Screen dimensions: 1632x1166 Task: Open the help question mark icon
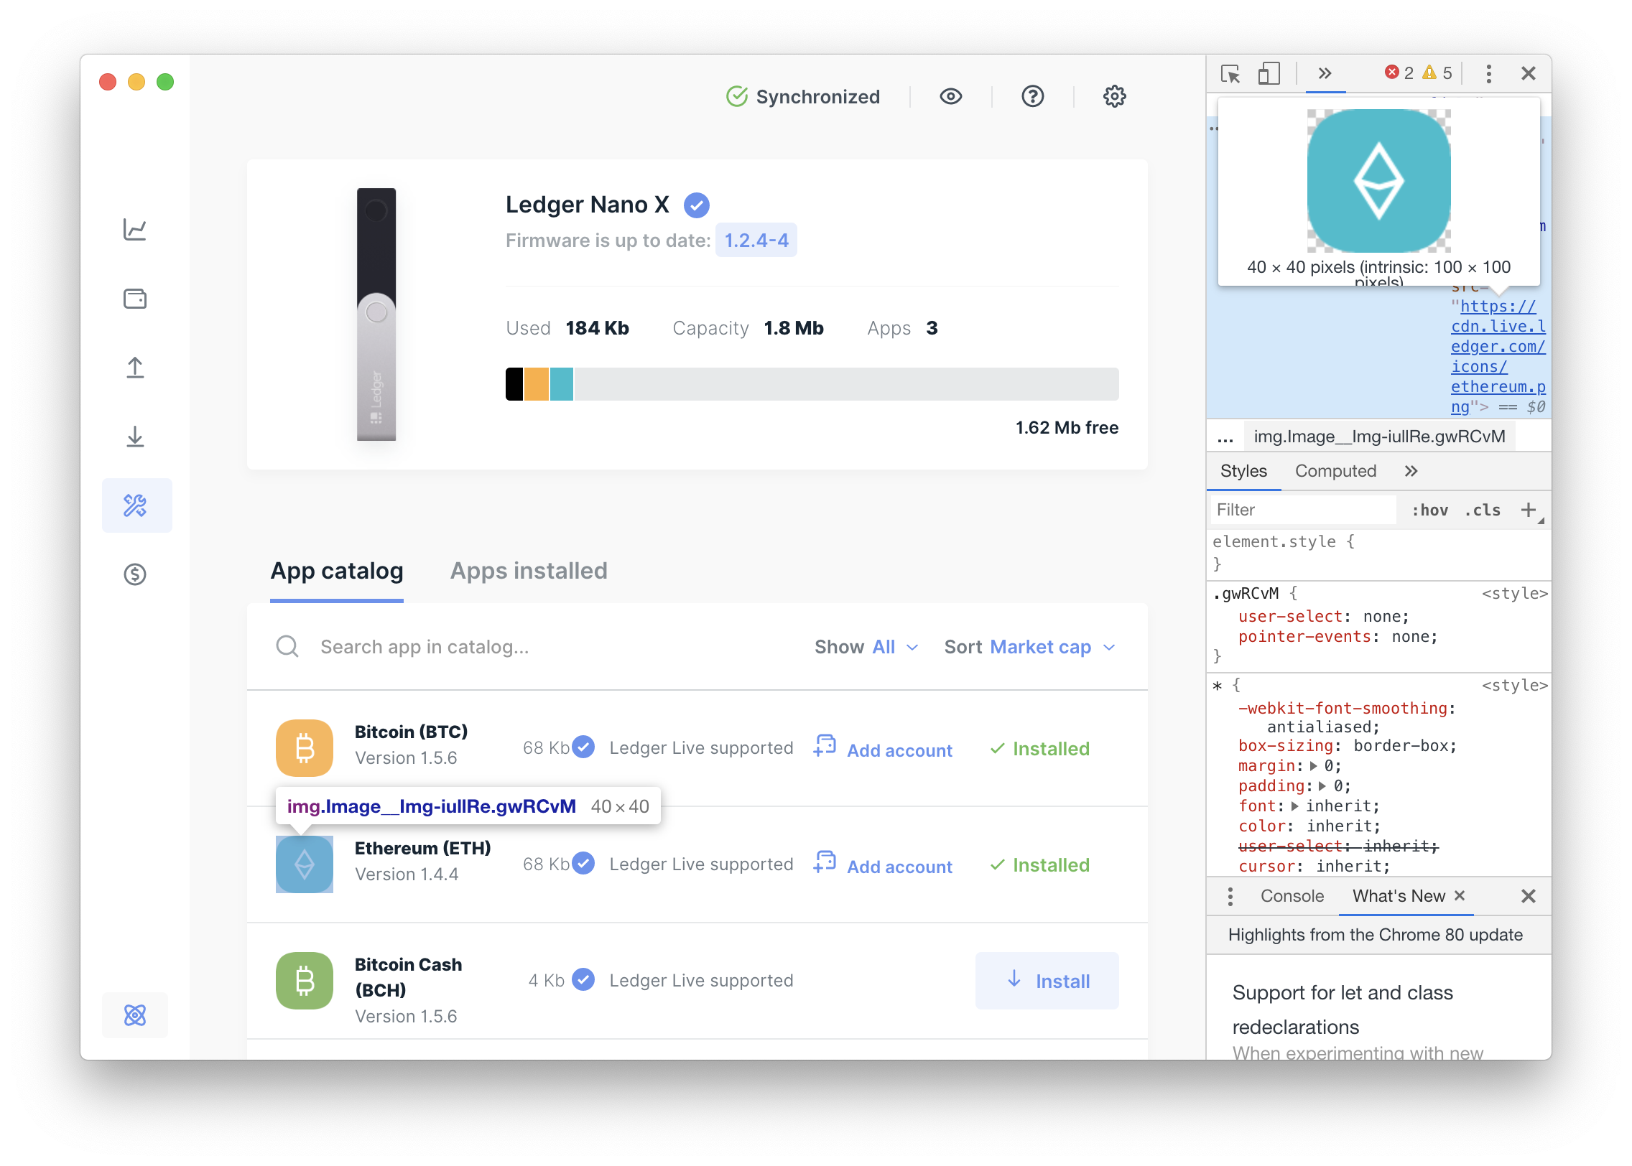coord(1032,96)
